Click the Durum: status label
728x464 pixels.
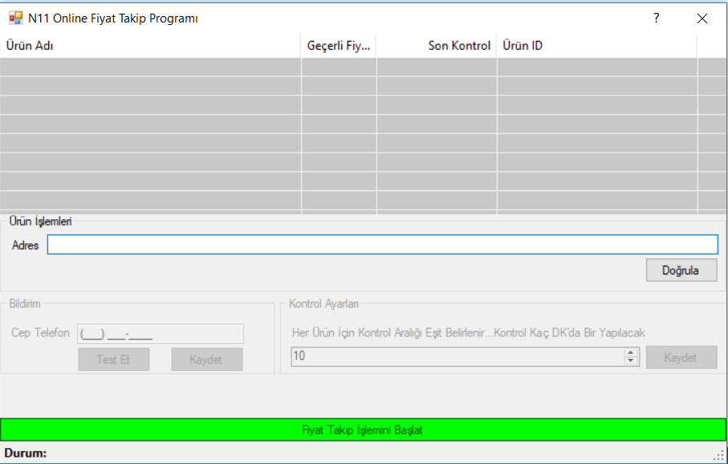coord(26,453)
